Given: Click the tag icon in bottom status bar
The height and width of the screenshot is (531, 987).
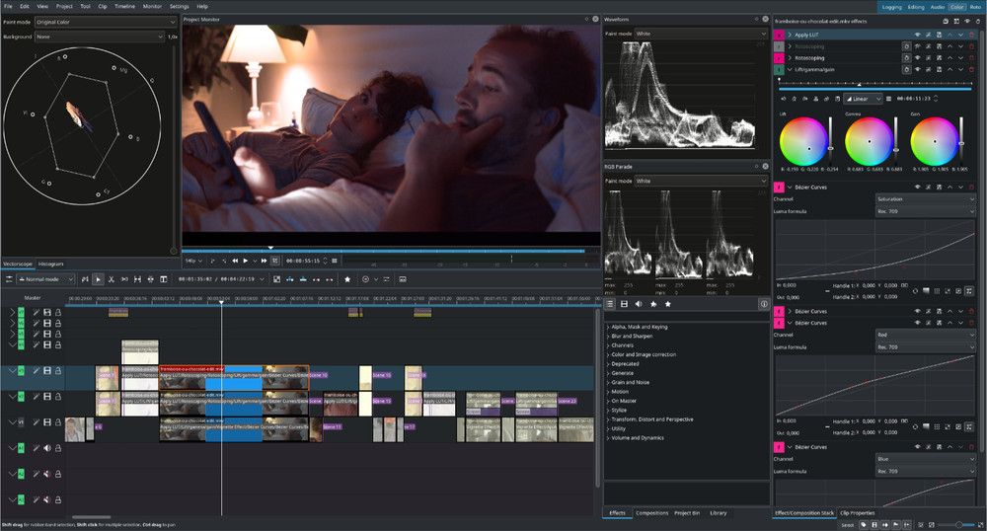Looking at the screenshot, I should click(x=864, y=525).
